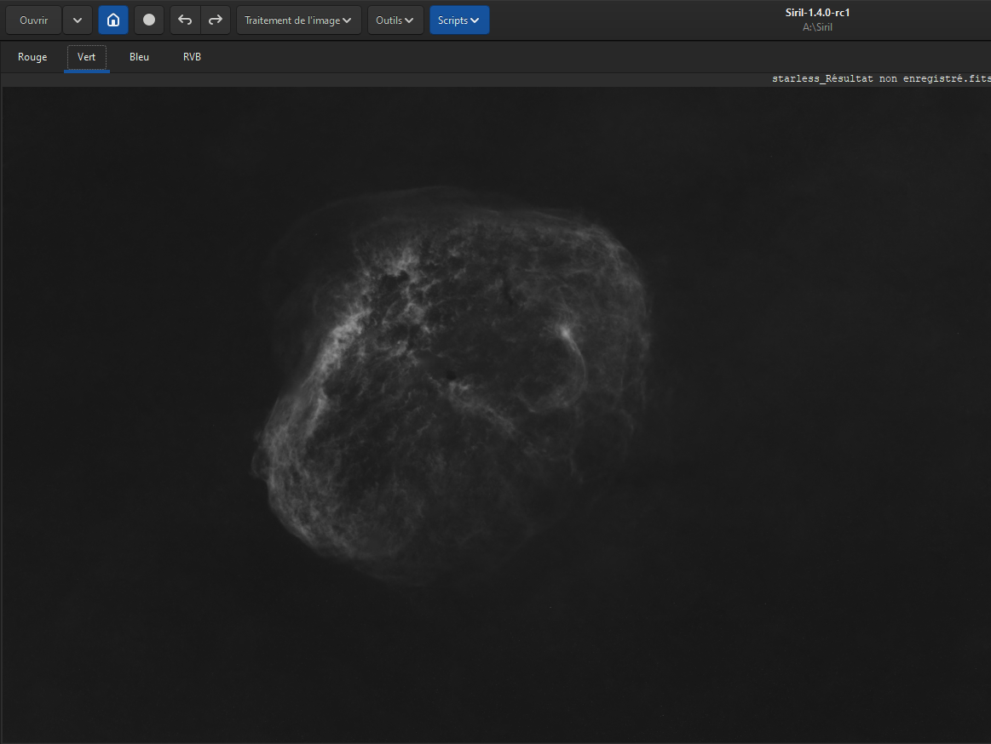Image resolution: width=991 pixels, height=744 pixels.
Task: Expand the arrow next to Ouvrir
Action: point(77,20)
